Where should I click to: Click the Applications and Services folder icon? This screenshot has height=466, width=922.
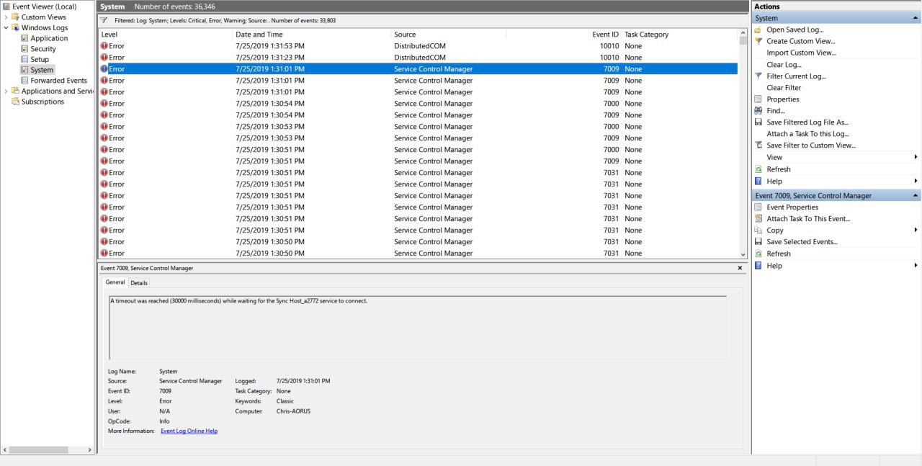tap(15, 91)
